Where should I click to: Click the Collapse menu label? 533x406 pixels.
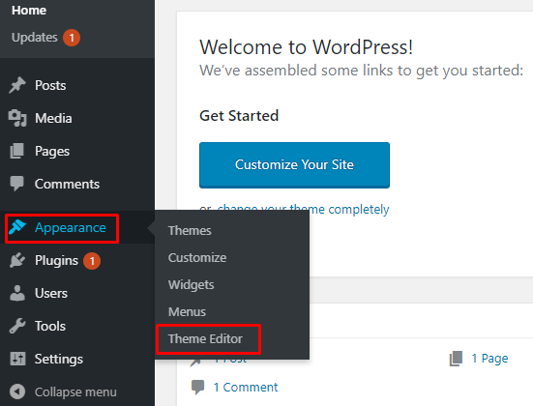(75, 391)
